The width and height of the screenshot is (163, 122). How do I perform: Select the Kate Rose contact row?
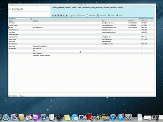pos(81,32)
